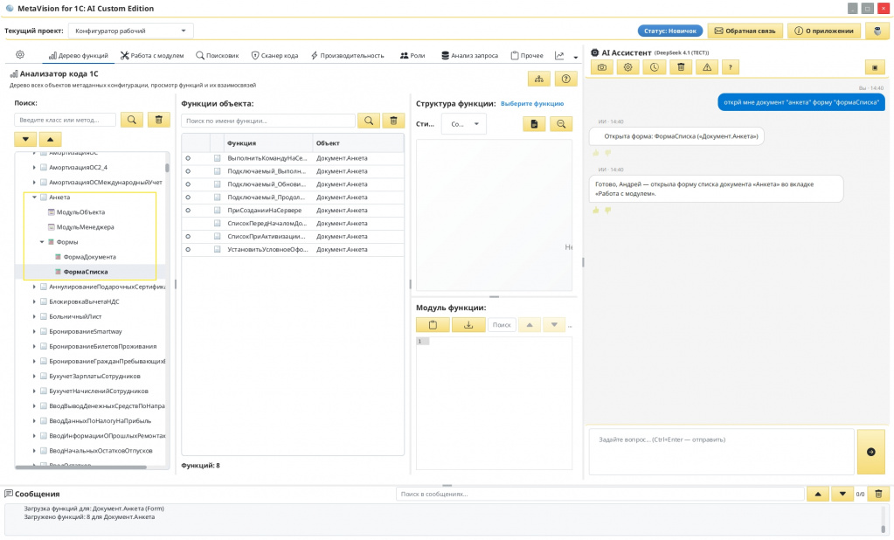Open the Текущий проект dropdown
The width and height of the screenshot is (894, 540).
click(x=130, y=31)
